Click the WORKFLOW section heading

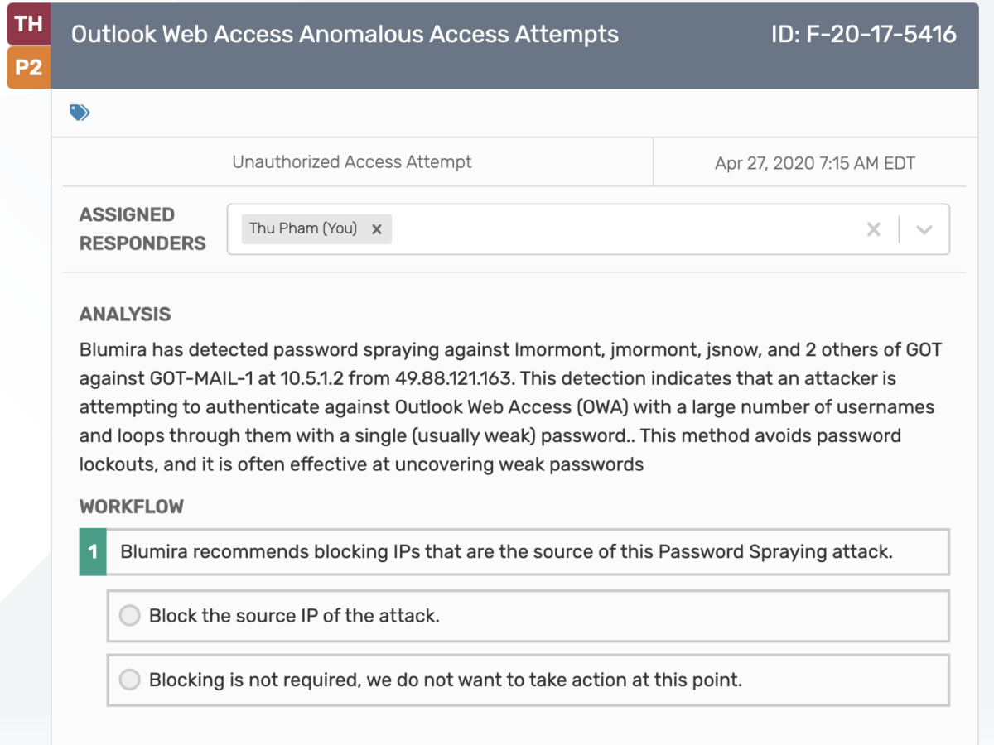tap(132, 507)
